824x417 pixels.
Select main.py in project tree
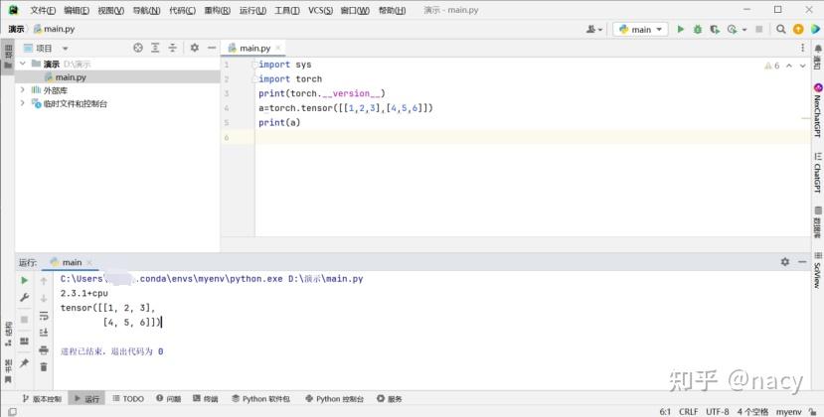(x=71, y=77)
